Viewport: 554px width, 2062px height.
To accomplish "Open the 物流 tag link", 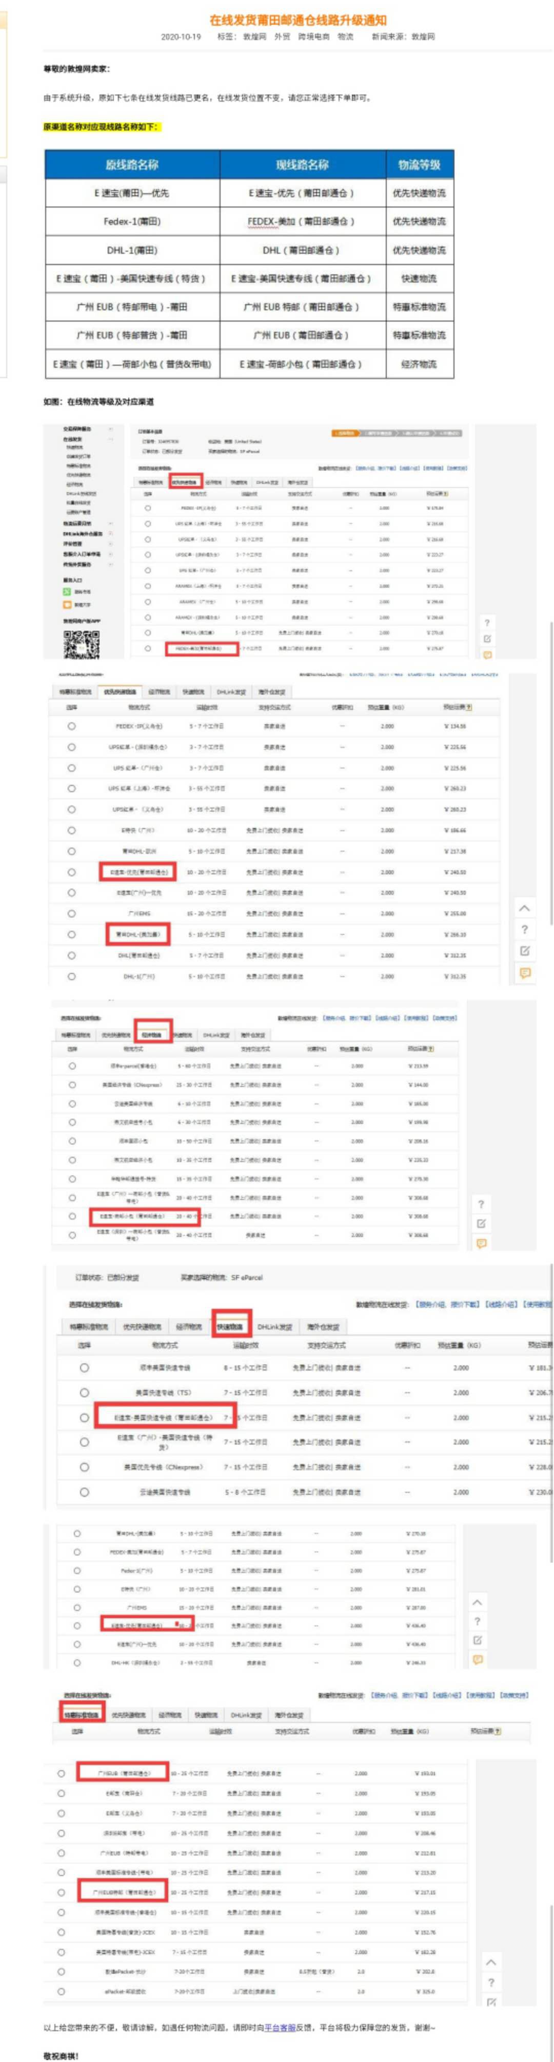I will tap(345, 37).
